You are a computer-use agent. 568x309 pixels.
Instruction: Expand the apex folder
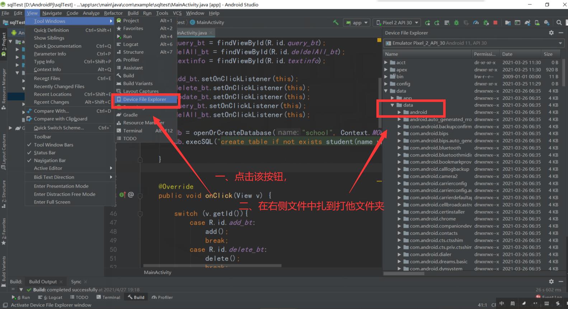coord(386,70)
